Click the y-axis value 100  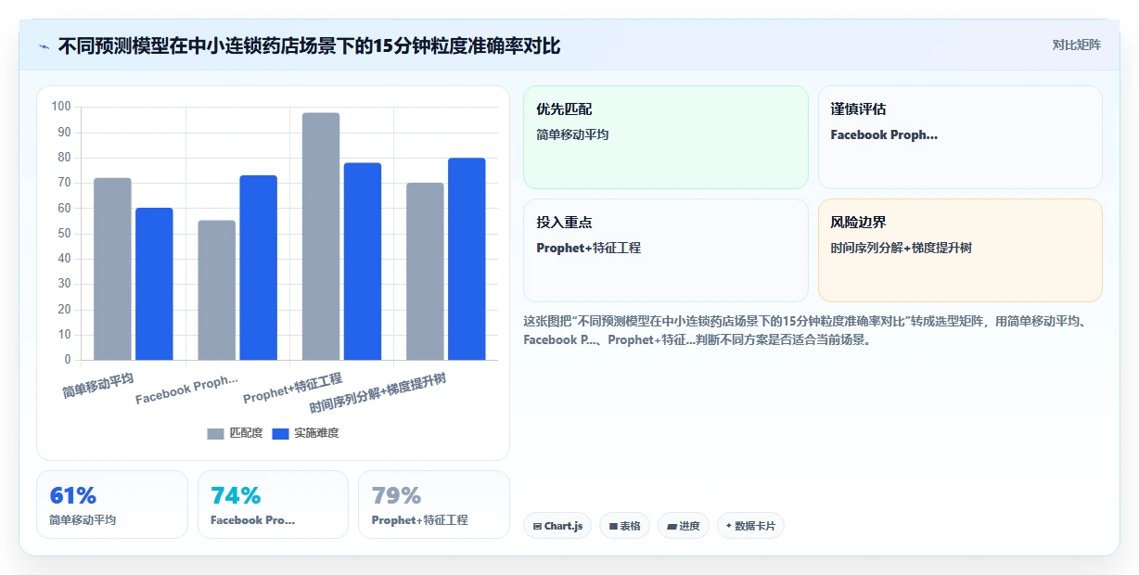pos(61,107)
